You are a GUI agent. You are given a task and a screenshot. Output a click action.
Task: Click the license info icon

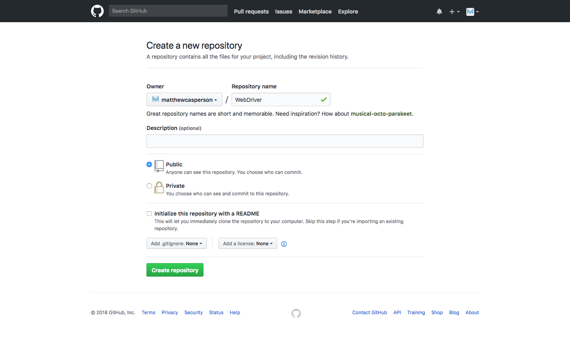point(284,244)
